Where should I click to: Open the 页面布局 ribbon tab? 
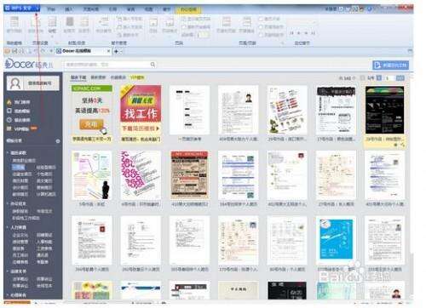(90, 9)
